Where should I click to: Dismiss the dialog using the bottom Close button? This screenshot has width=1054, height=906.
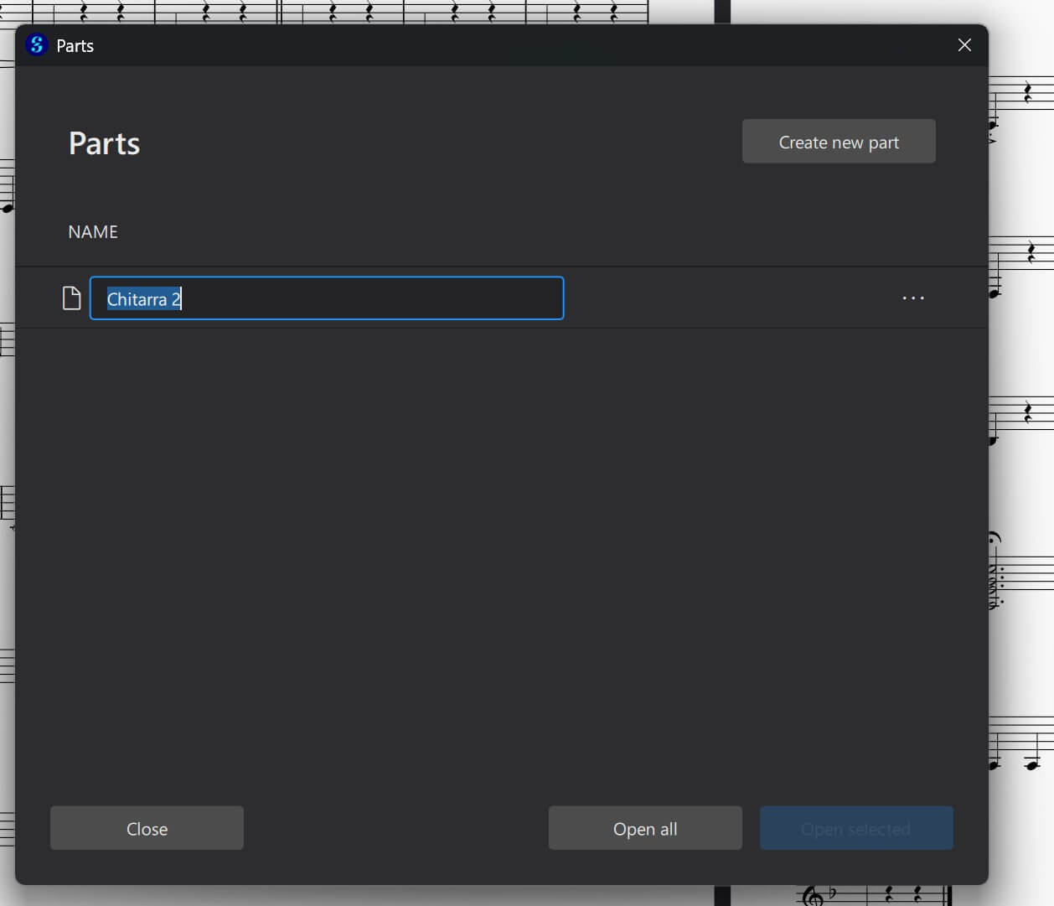click(147, 828)
